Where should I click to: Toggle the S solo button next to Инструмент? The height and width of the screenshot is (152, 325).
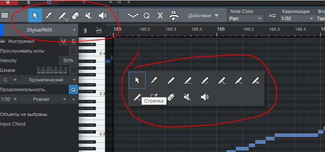coord(73,41)
